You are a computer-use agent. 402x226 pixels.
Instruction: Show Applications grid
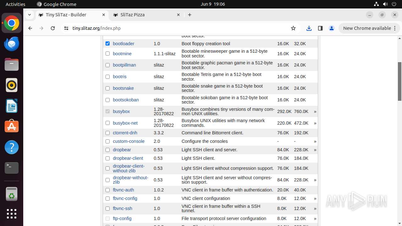pos(12,214)
